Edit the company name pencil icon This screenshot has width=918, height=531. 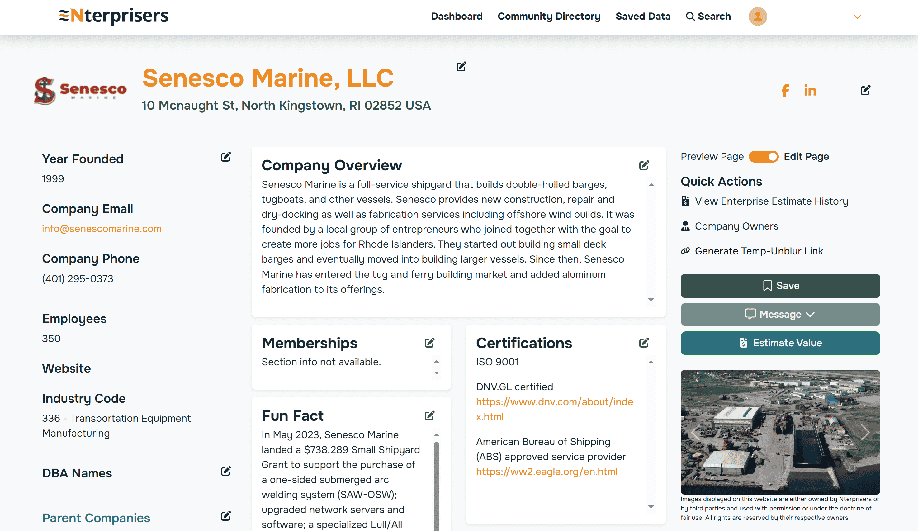coord(461,67)
